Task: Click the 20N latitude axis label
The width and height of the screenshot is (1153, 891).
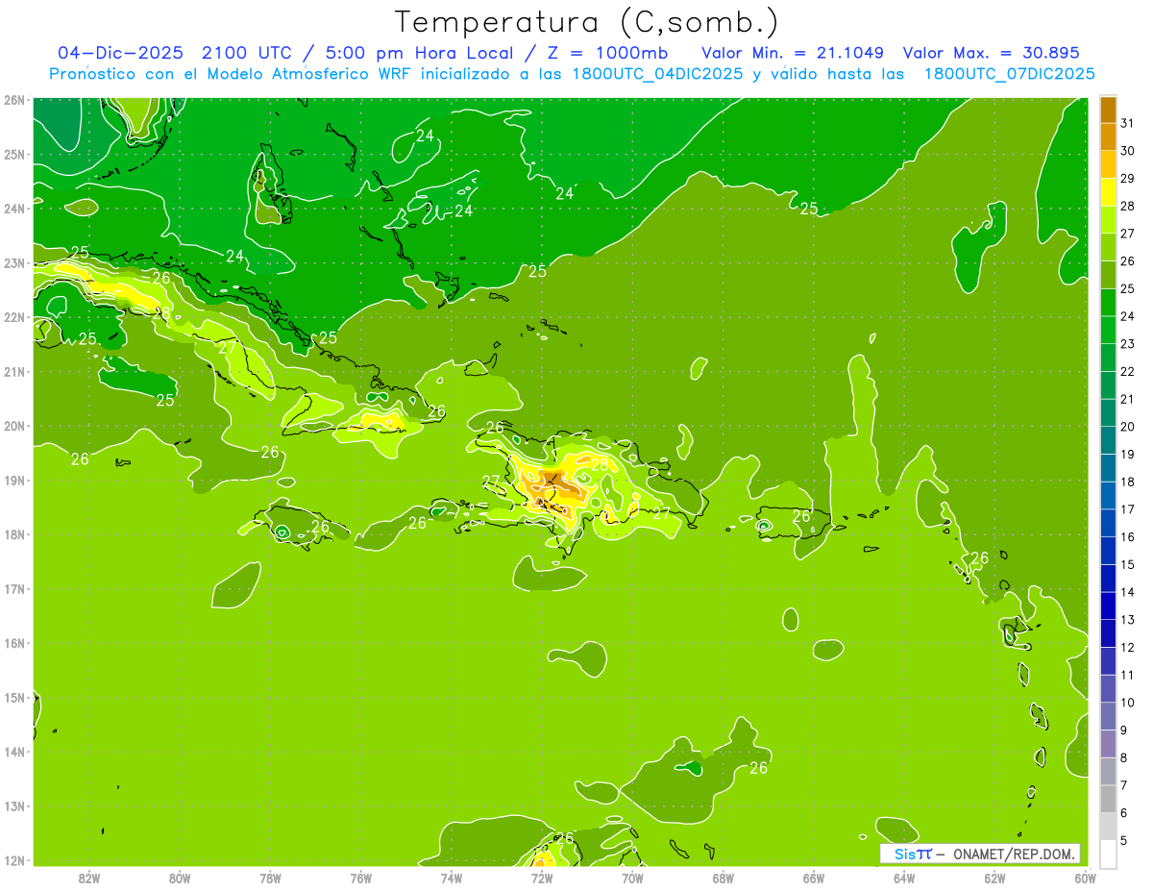Action: 14,426
